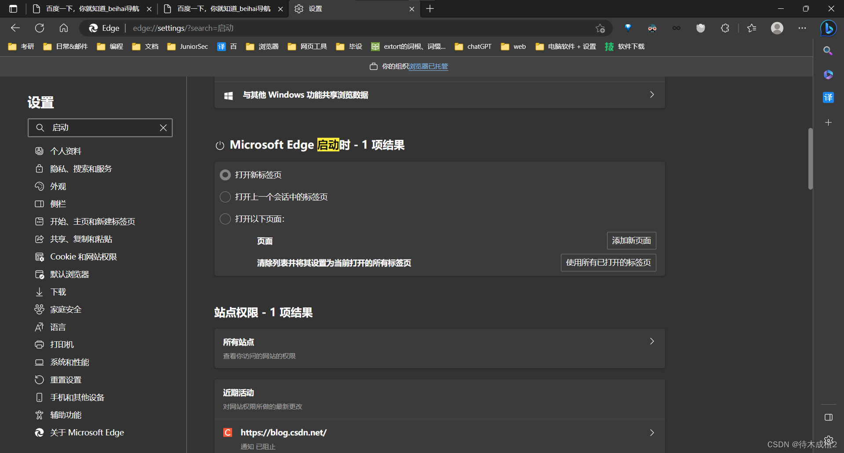Open the chatGPT bookmark folder
Viewport: 844px width, 453px height.
[473, 47]
